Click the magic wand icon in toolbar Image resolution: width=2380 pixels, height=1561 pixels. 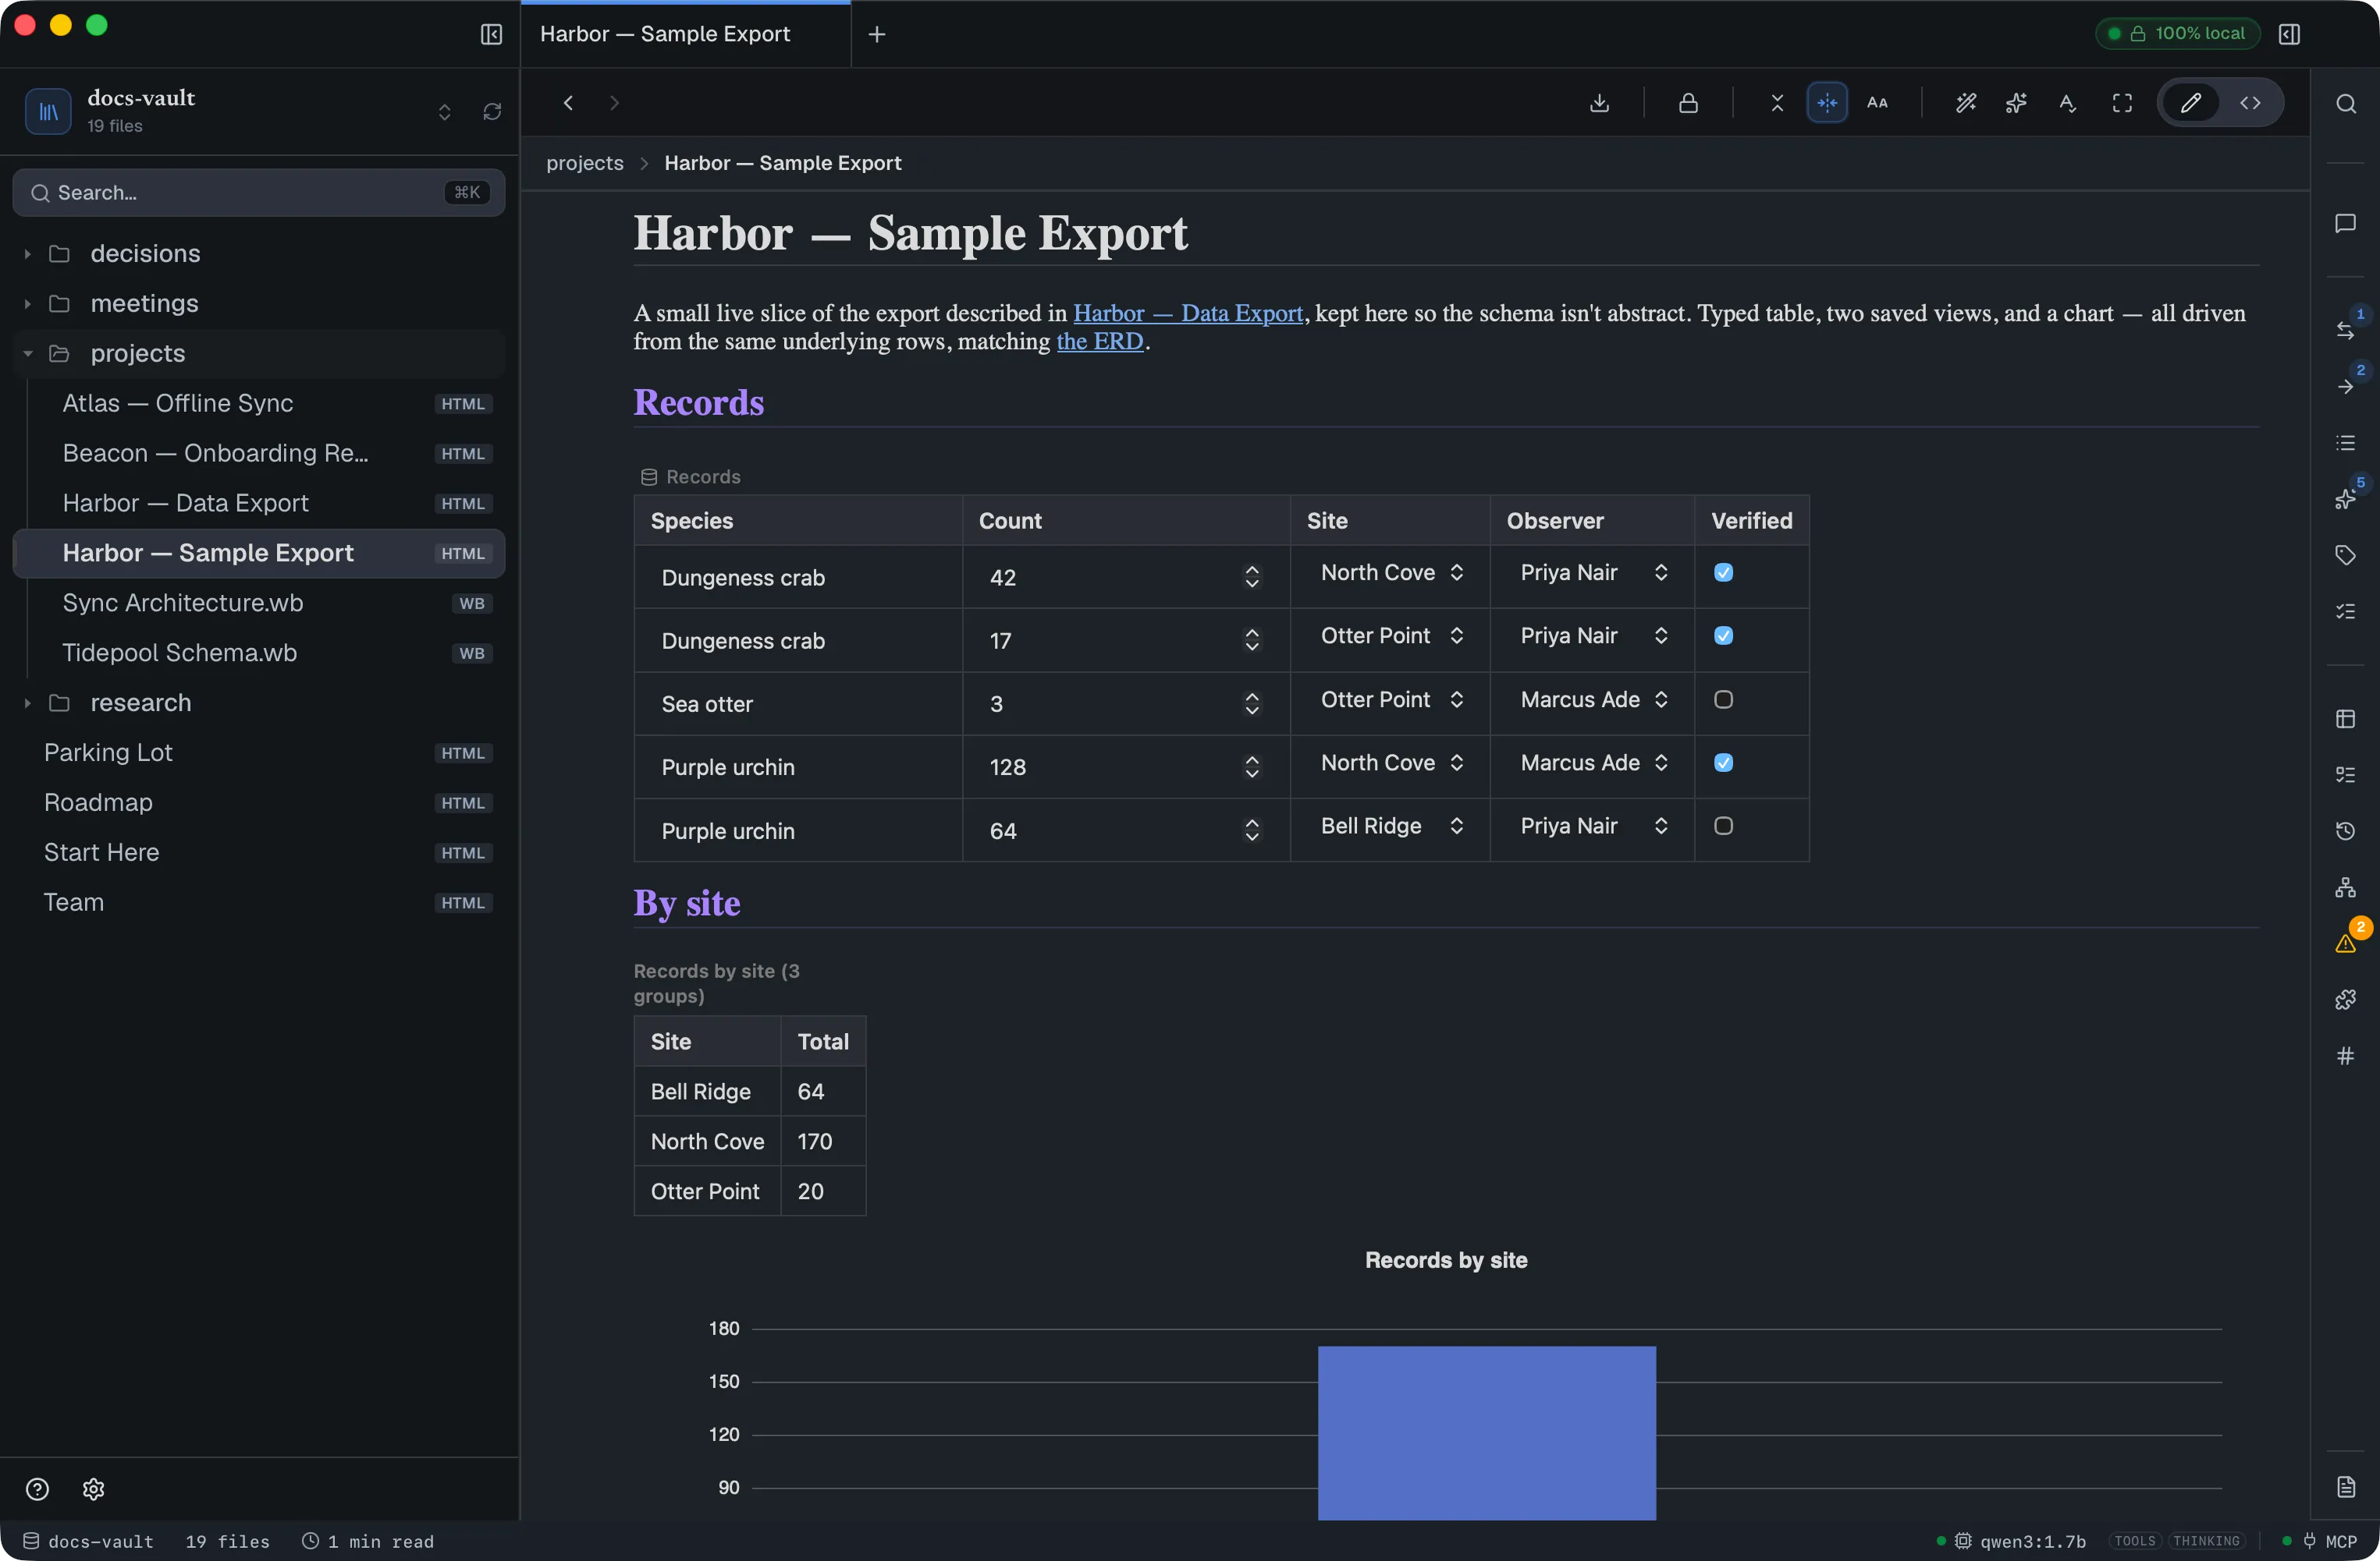(x=1965, y=103)
